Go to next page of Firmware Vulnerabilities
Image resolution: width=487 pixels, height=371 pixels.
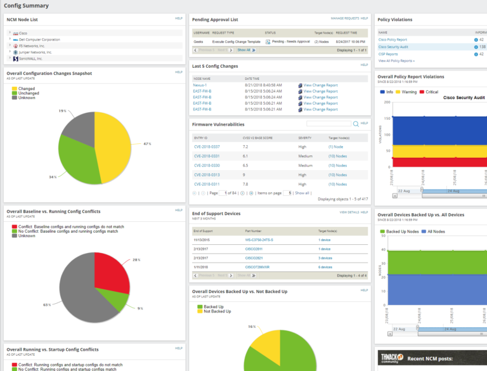243,193
